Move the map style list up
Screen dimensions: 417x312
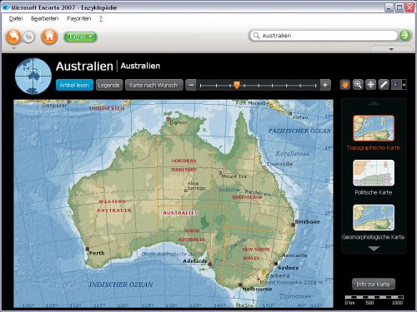point(374,103)
